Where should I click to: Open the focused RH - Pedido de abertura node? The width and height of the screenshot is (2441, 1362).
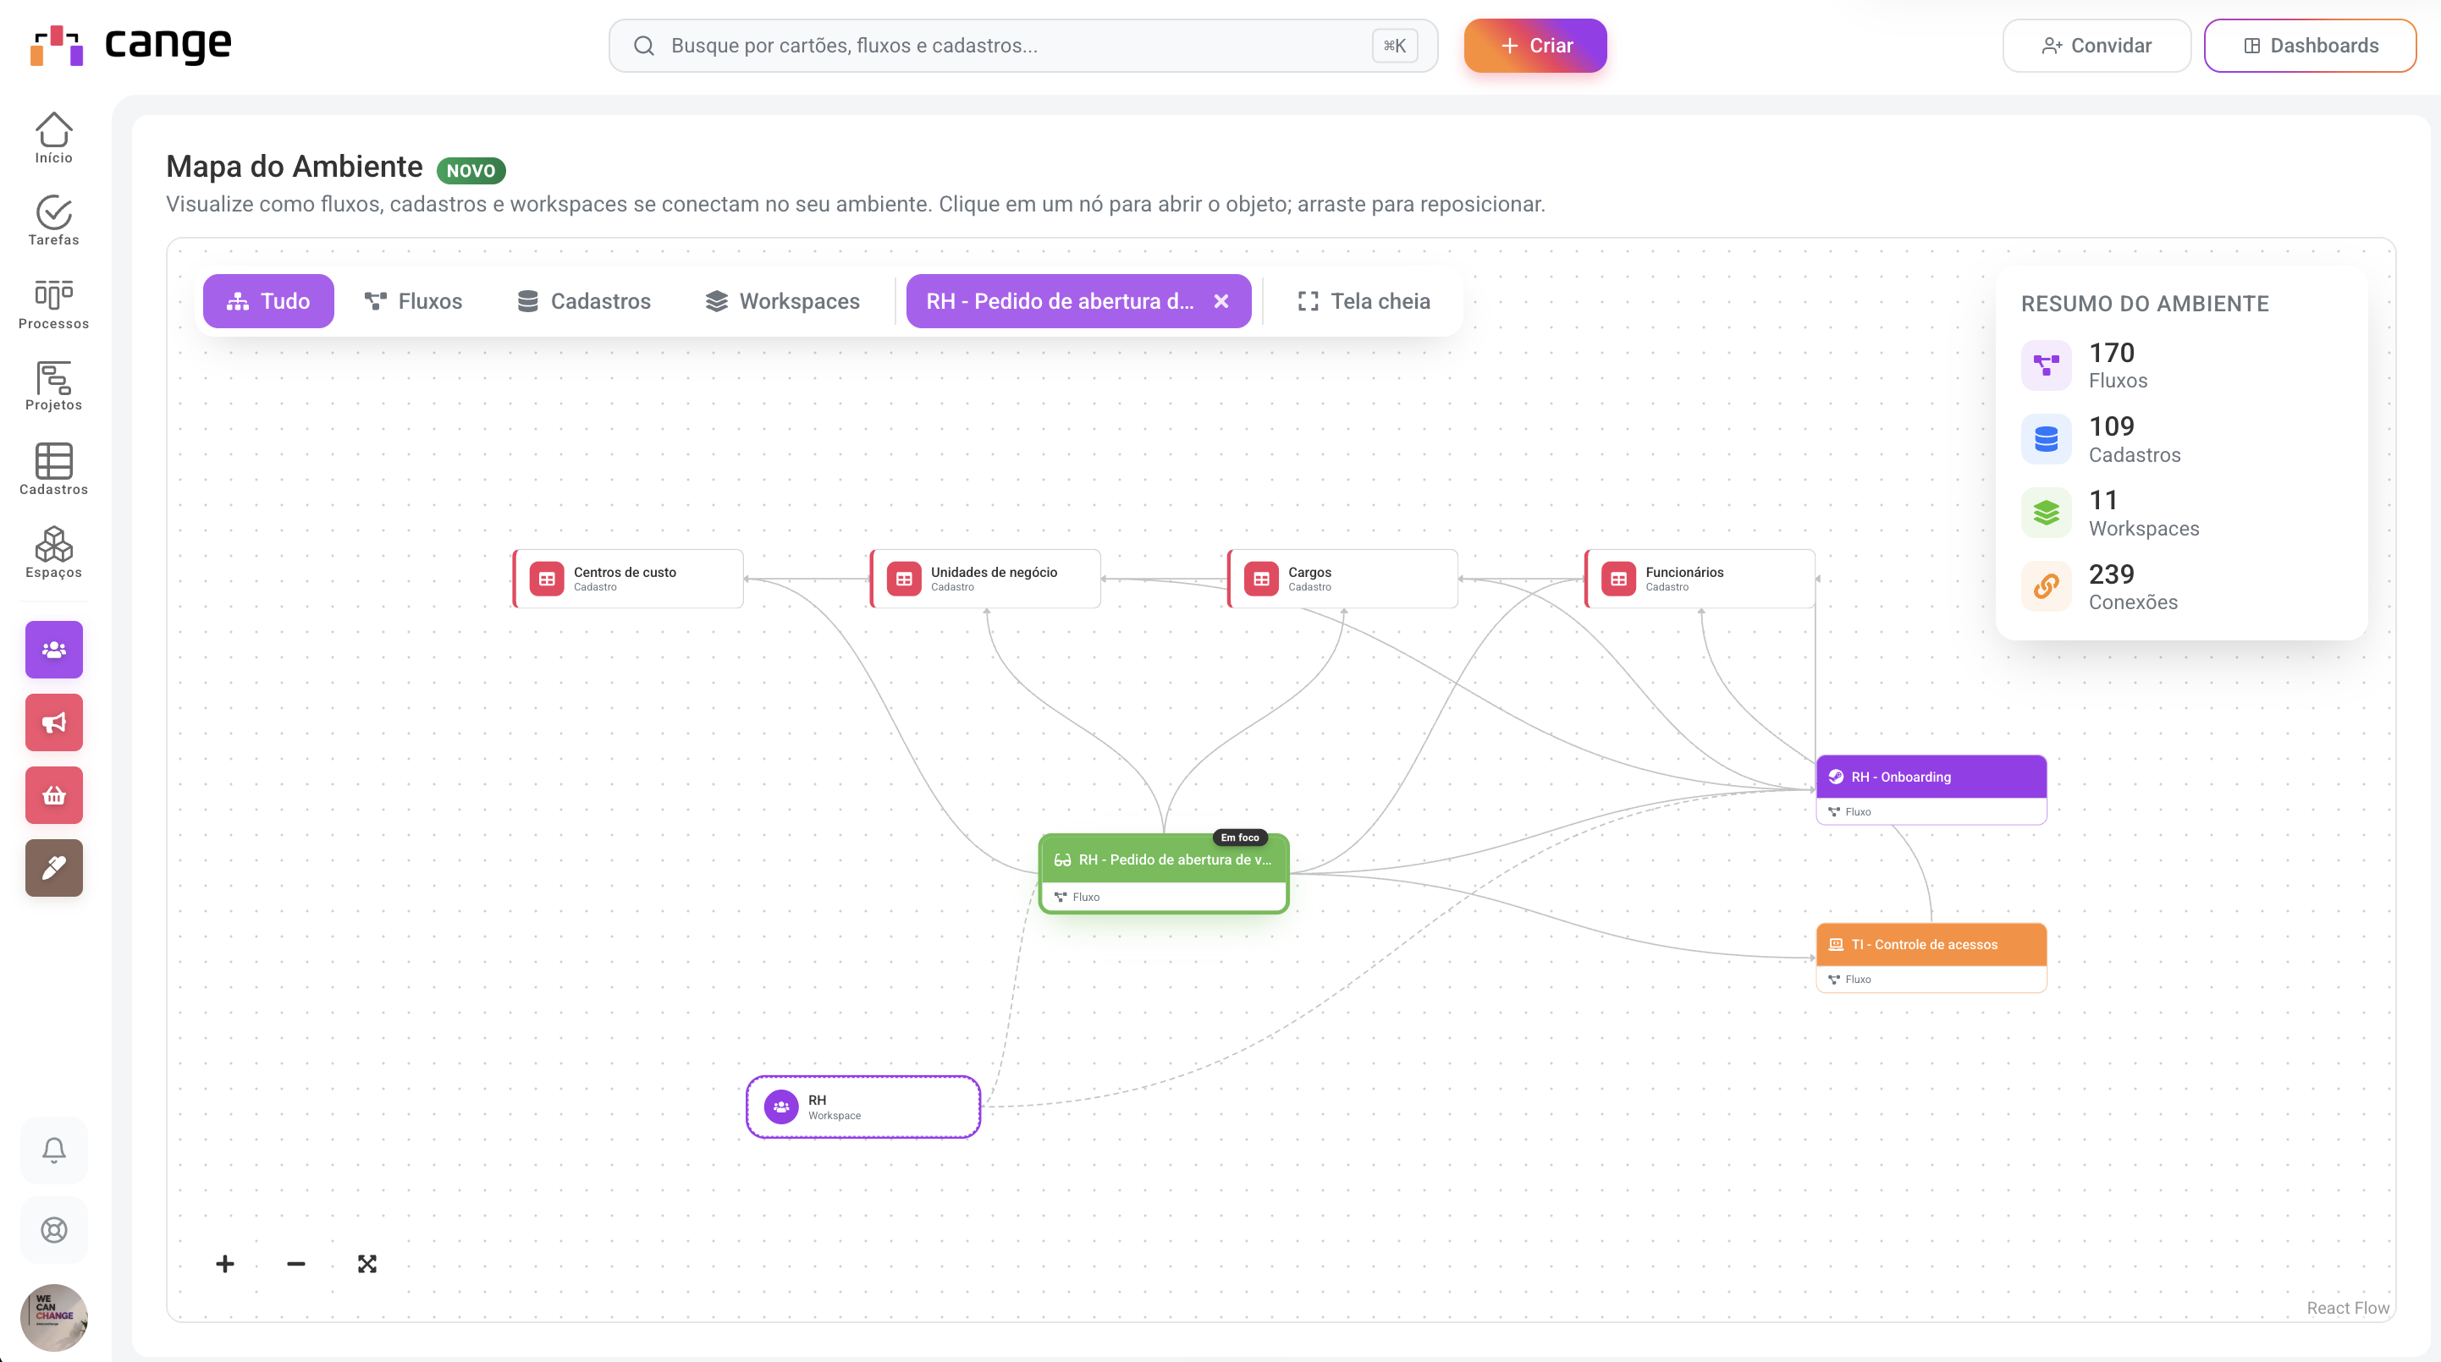[1164, 873]
